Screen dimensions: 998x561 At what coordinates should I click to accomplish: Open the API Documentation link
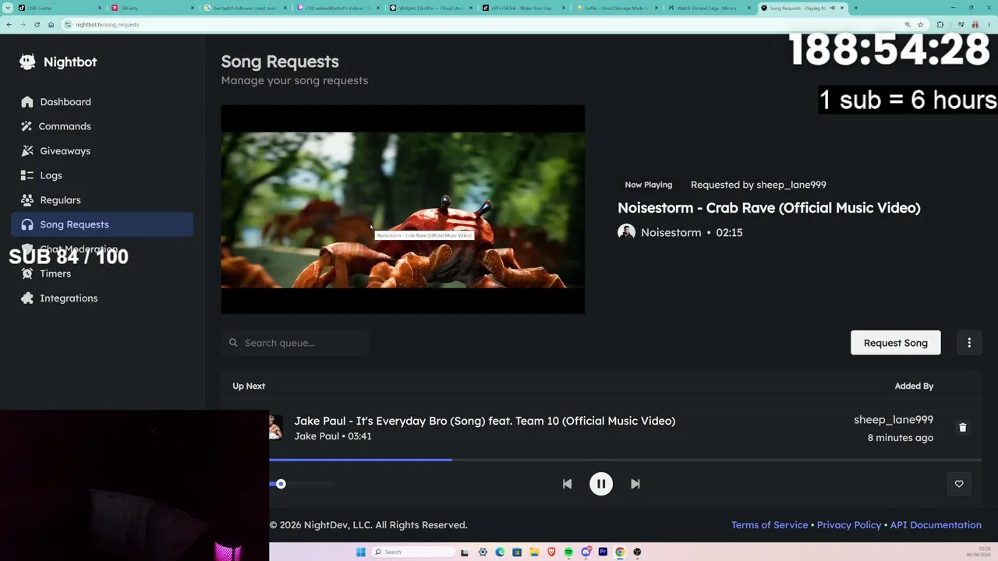[936, 525]
